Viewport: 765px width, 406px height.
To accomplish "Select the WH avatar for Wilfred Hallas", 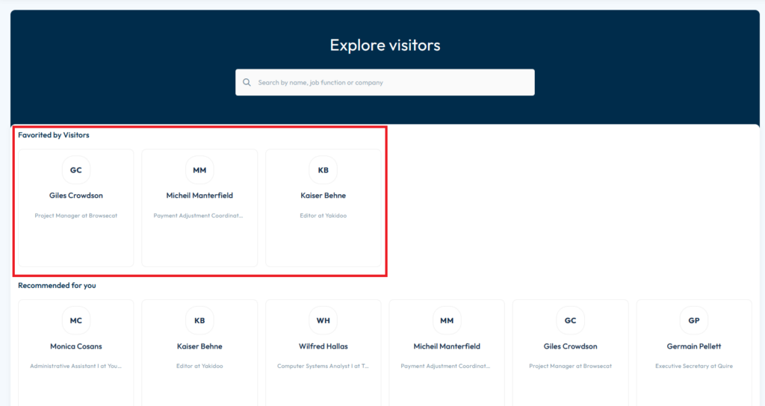I will [x=323, y=321].
